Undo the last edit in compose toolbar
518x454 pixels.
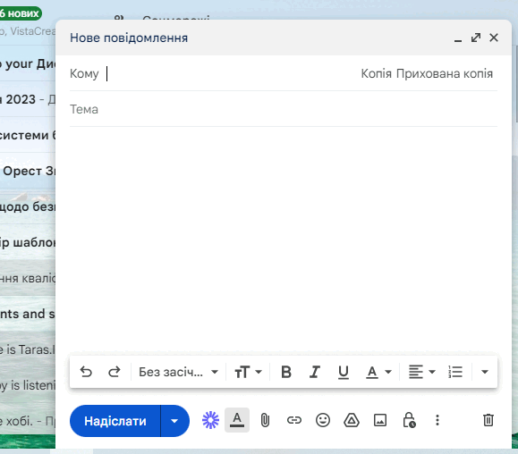pos(86,372)
